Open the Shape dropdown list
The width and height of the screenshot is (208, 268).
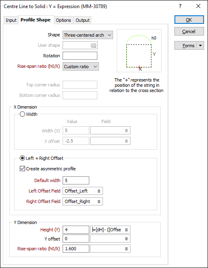pyautogui.click(x=88, y=35)
